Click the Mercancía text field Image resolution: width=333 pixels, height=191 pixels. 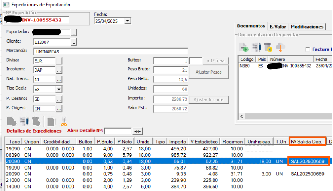point(110,51)
